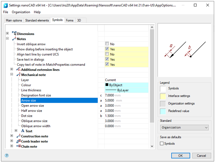Click the Construction note icon
Image resolution: width=216 pixels, height=162 pixels.
click(x=18, y=136)
